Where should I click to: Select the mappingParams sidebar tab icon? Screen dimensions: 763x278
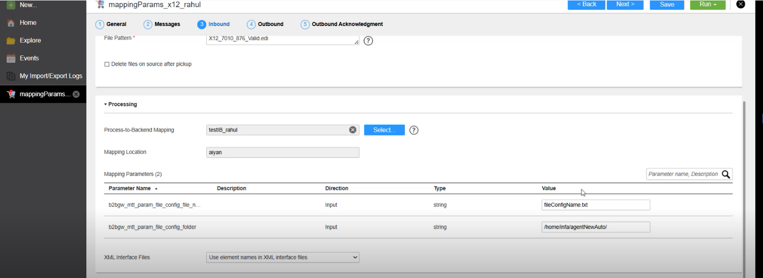[x=11, y=94]
